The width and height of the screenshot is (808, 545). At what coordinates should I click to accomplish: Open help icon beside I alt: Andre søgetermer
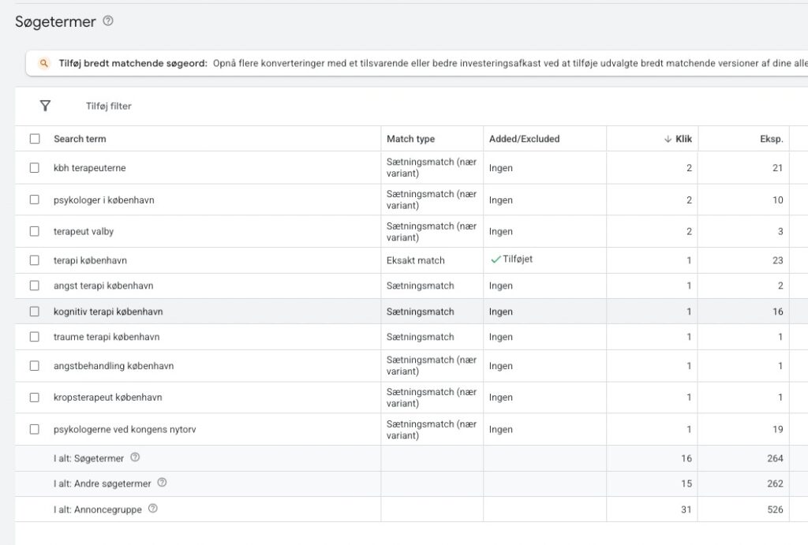point(162,483)
